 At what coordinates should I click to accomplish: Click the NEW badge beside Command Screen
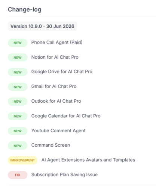18,146
